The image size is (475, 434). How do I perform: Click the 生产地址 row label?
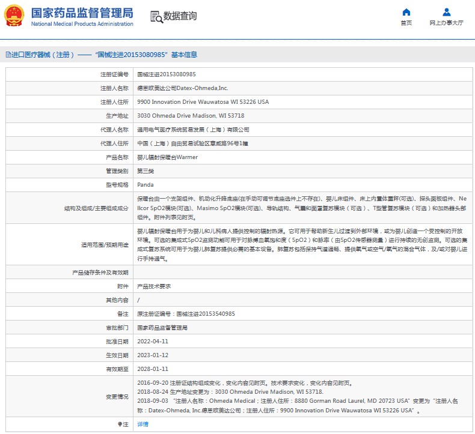click(x=117, y=116)
